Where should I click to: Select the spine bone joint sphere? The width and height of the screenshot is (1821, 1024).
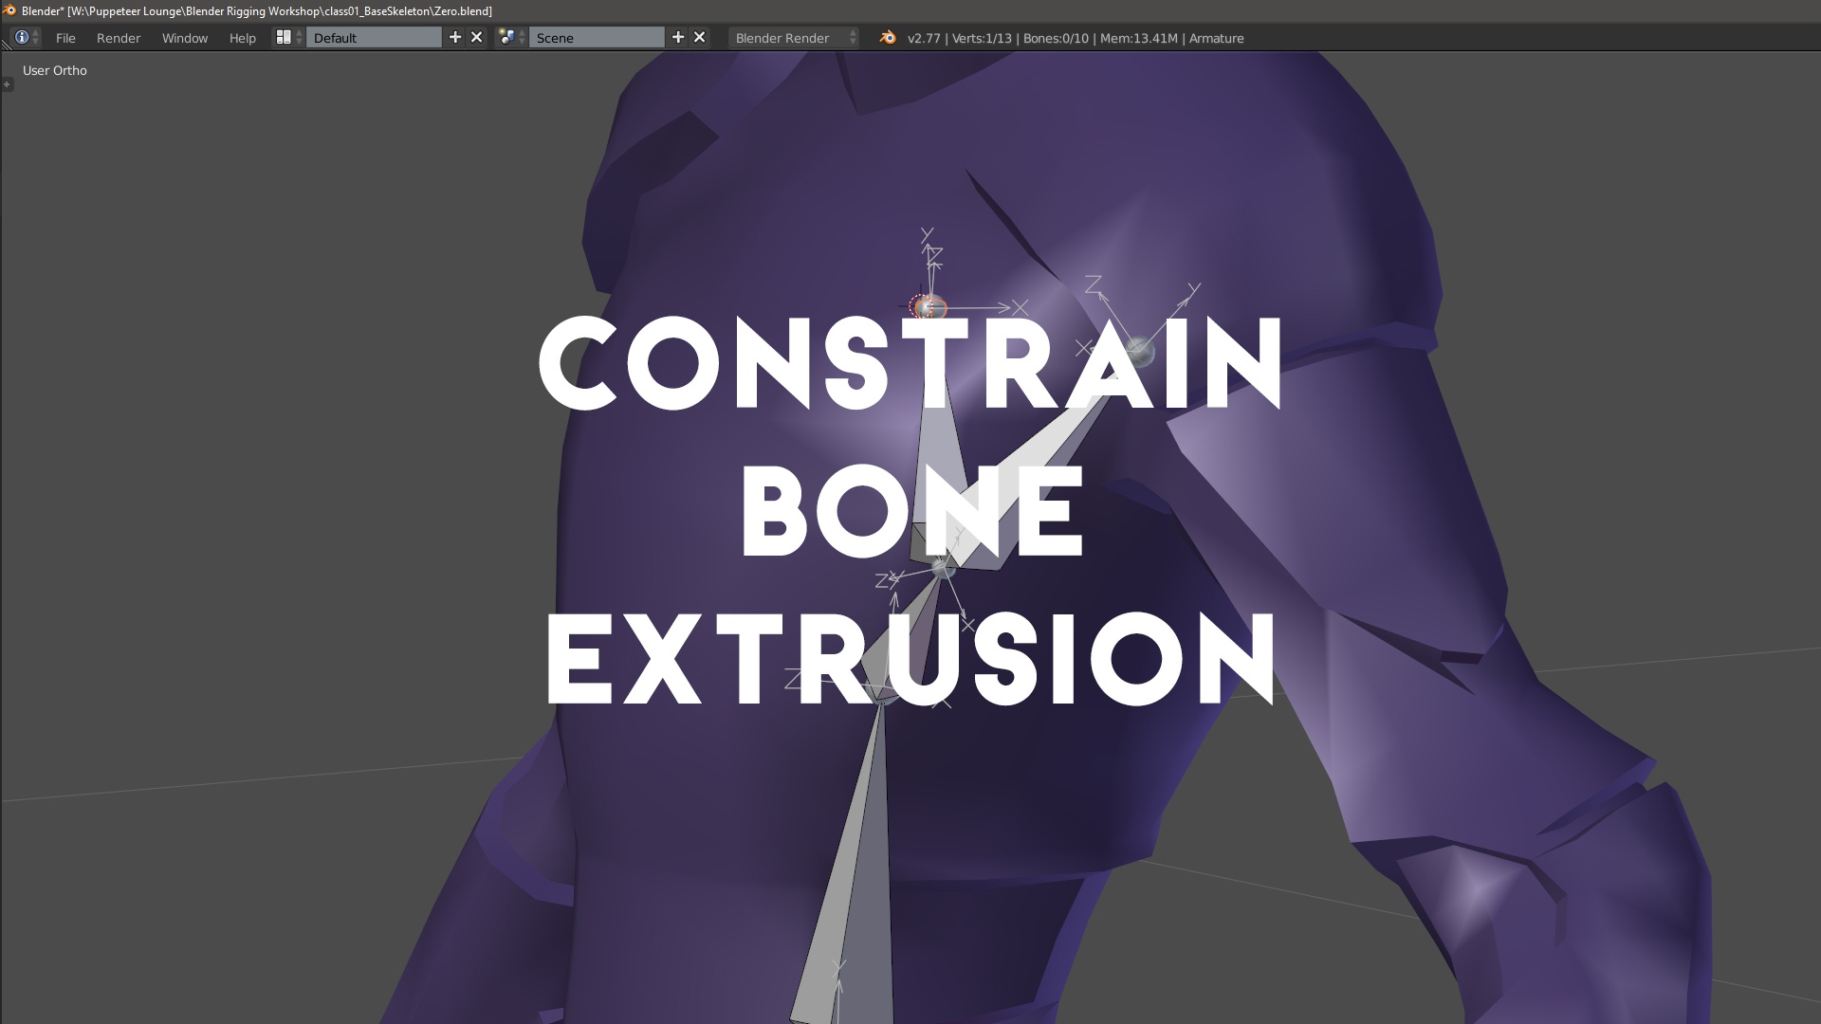(x=943, y=567)
